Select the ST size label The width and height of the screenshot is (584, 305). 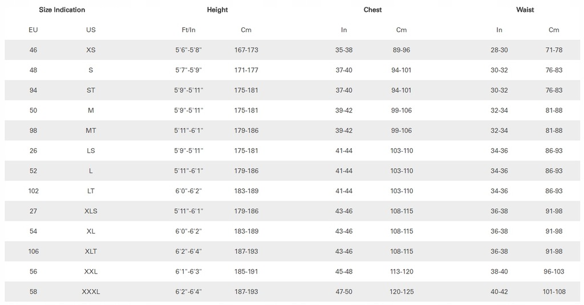pos(91,90)
